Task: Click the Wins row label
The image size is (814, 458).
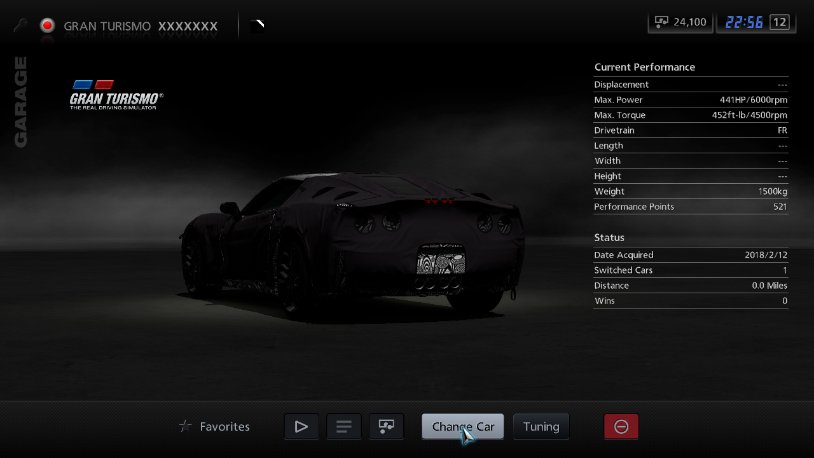Action: click(x=605, y=301)
